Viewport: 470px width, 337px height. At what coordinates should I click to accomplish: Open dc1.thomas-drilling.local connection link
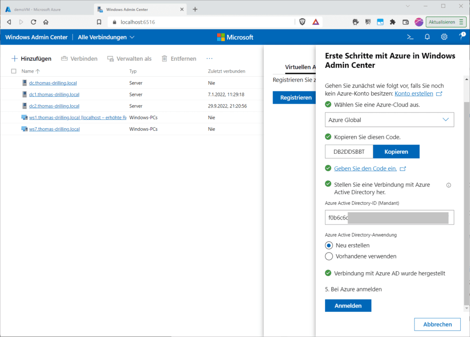(54, 95)
